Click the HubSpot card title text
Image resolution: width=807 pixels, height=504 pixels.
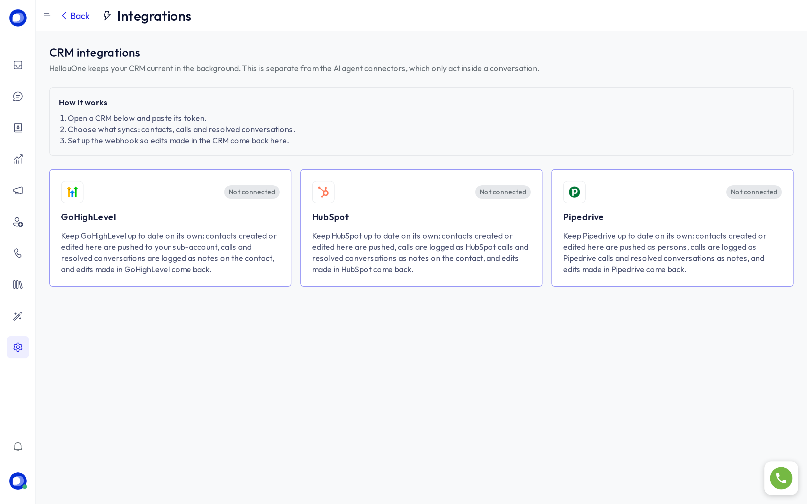[x=330, y=217]
